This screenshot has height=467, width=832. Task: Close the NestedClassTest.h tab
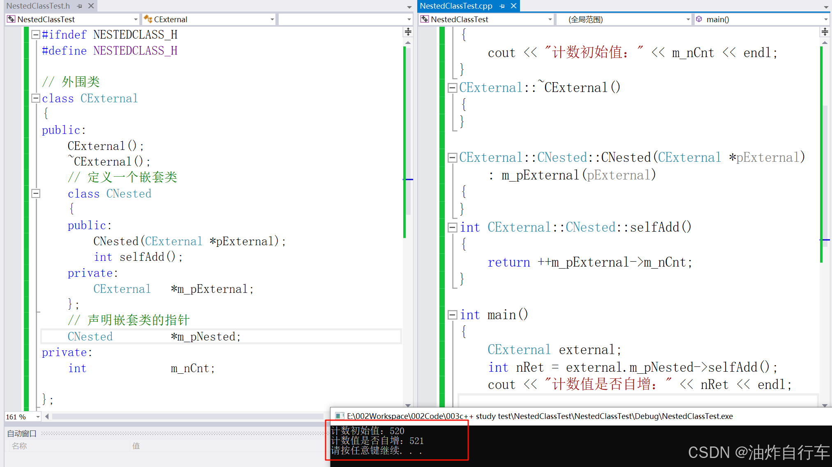(91, 6)
